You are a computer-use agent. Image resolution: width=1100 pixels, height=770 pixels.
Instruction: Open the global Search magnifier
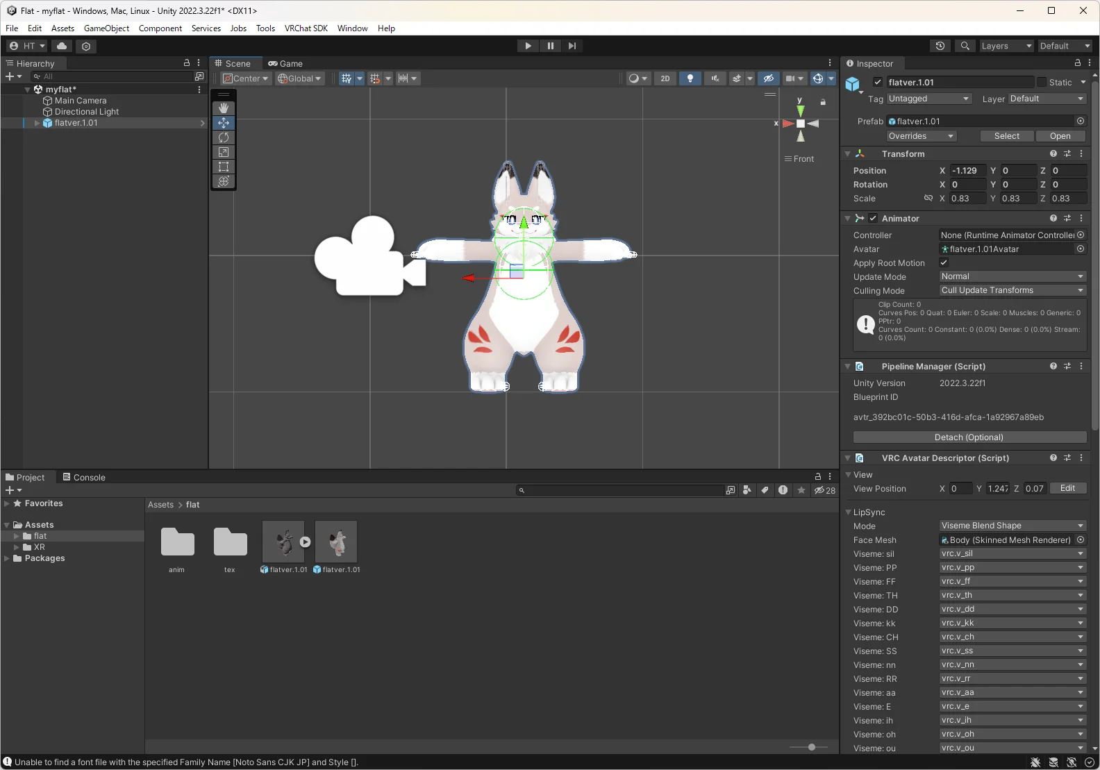(x=965, y=46)
